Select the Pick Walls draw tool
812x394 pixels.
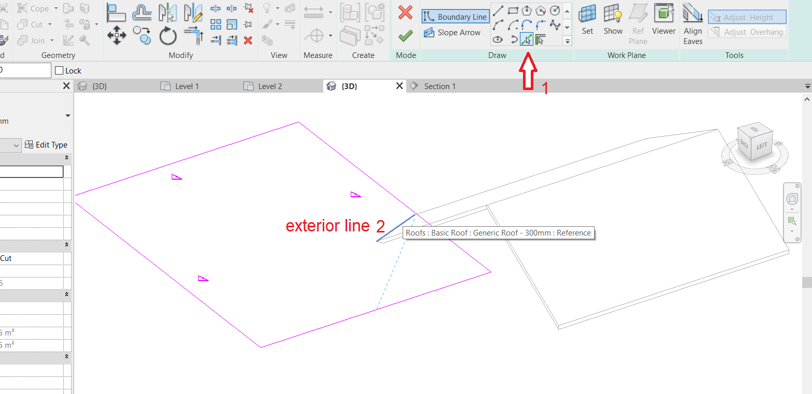pos(540,39)
